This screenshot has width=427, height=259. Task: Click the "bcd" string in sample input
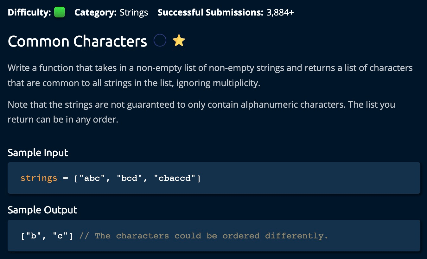click(130, 178)
